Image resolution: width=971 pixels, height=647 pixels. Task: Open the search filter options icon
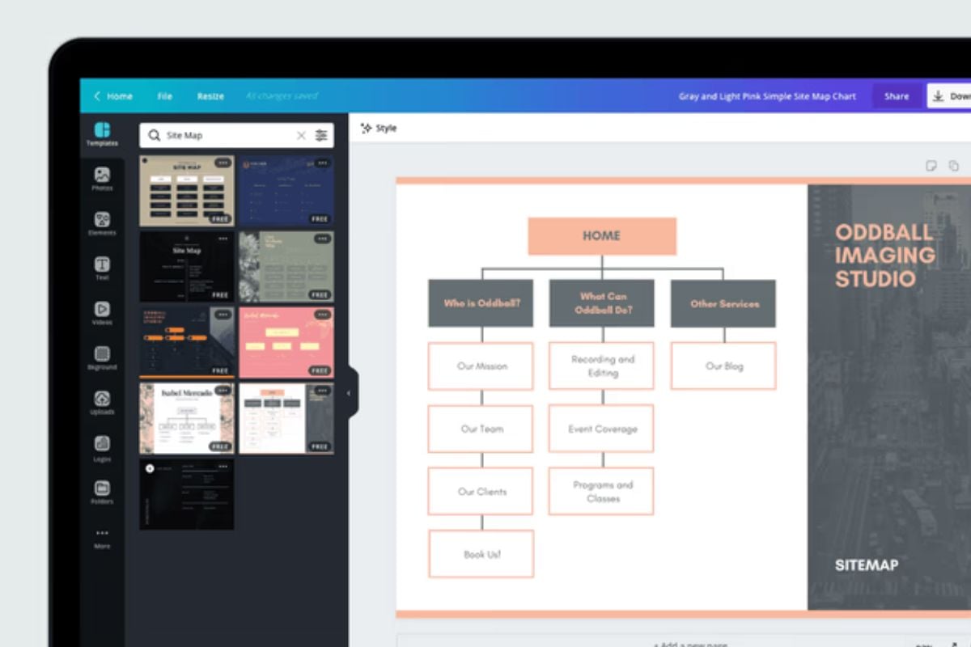tap(321, 136)
